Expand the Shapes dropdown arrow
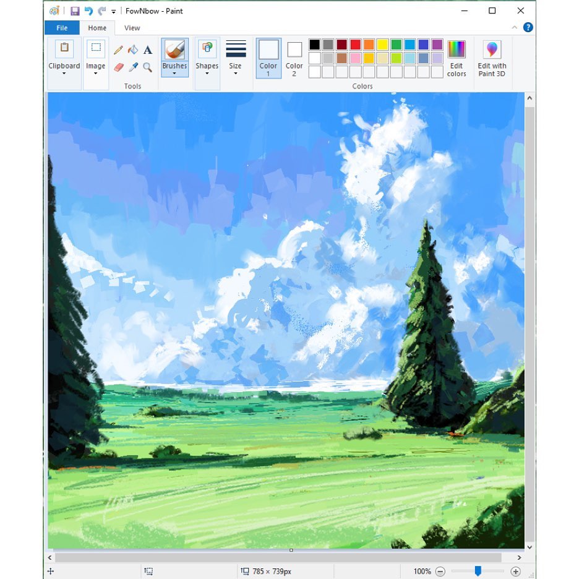This screenshot has width=579, height=579. (207, 74)
